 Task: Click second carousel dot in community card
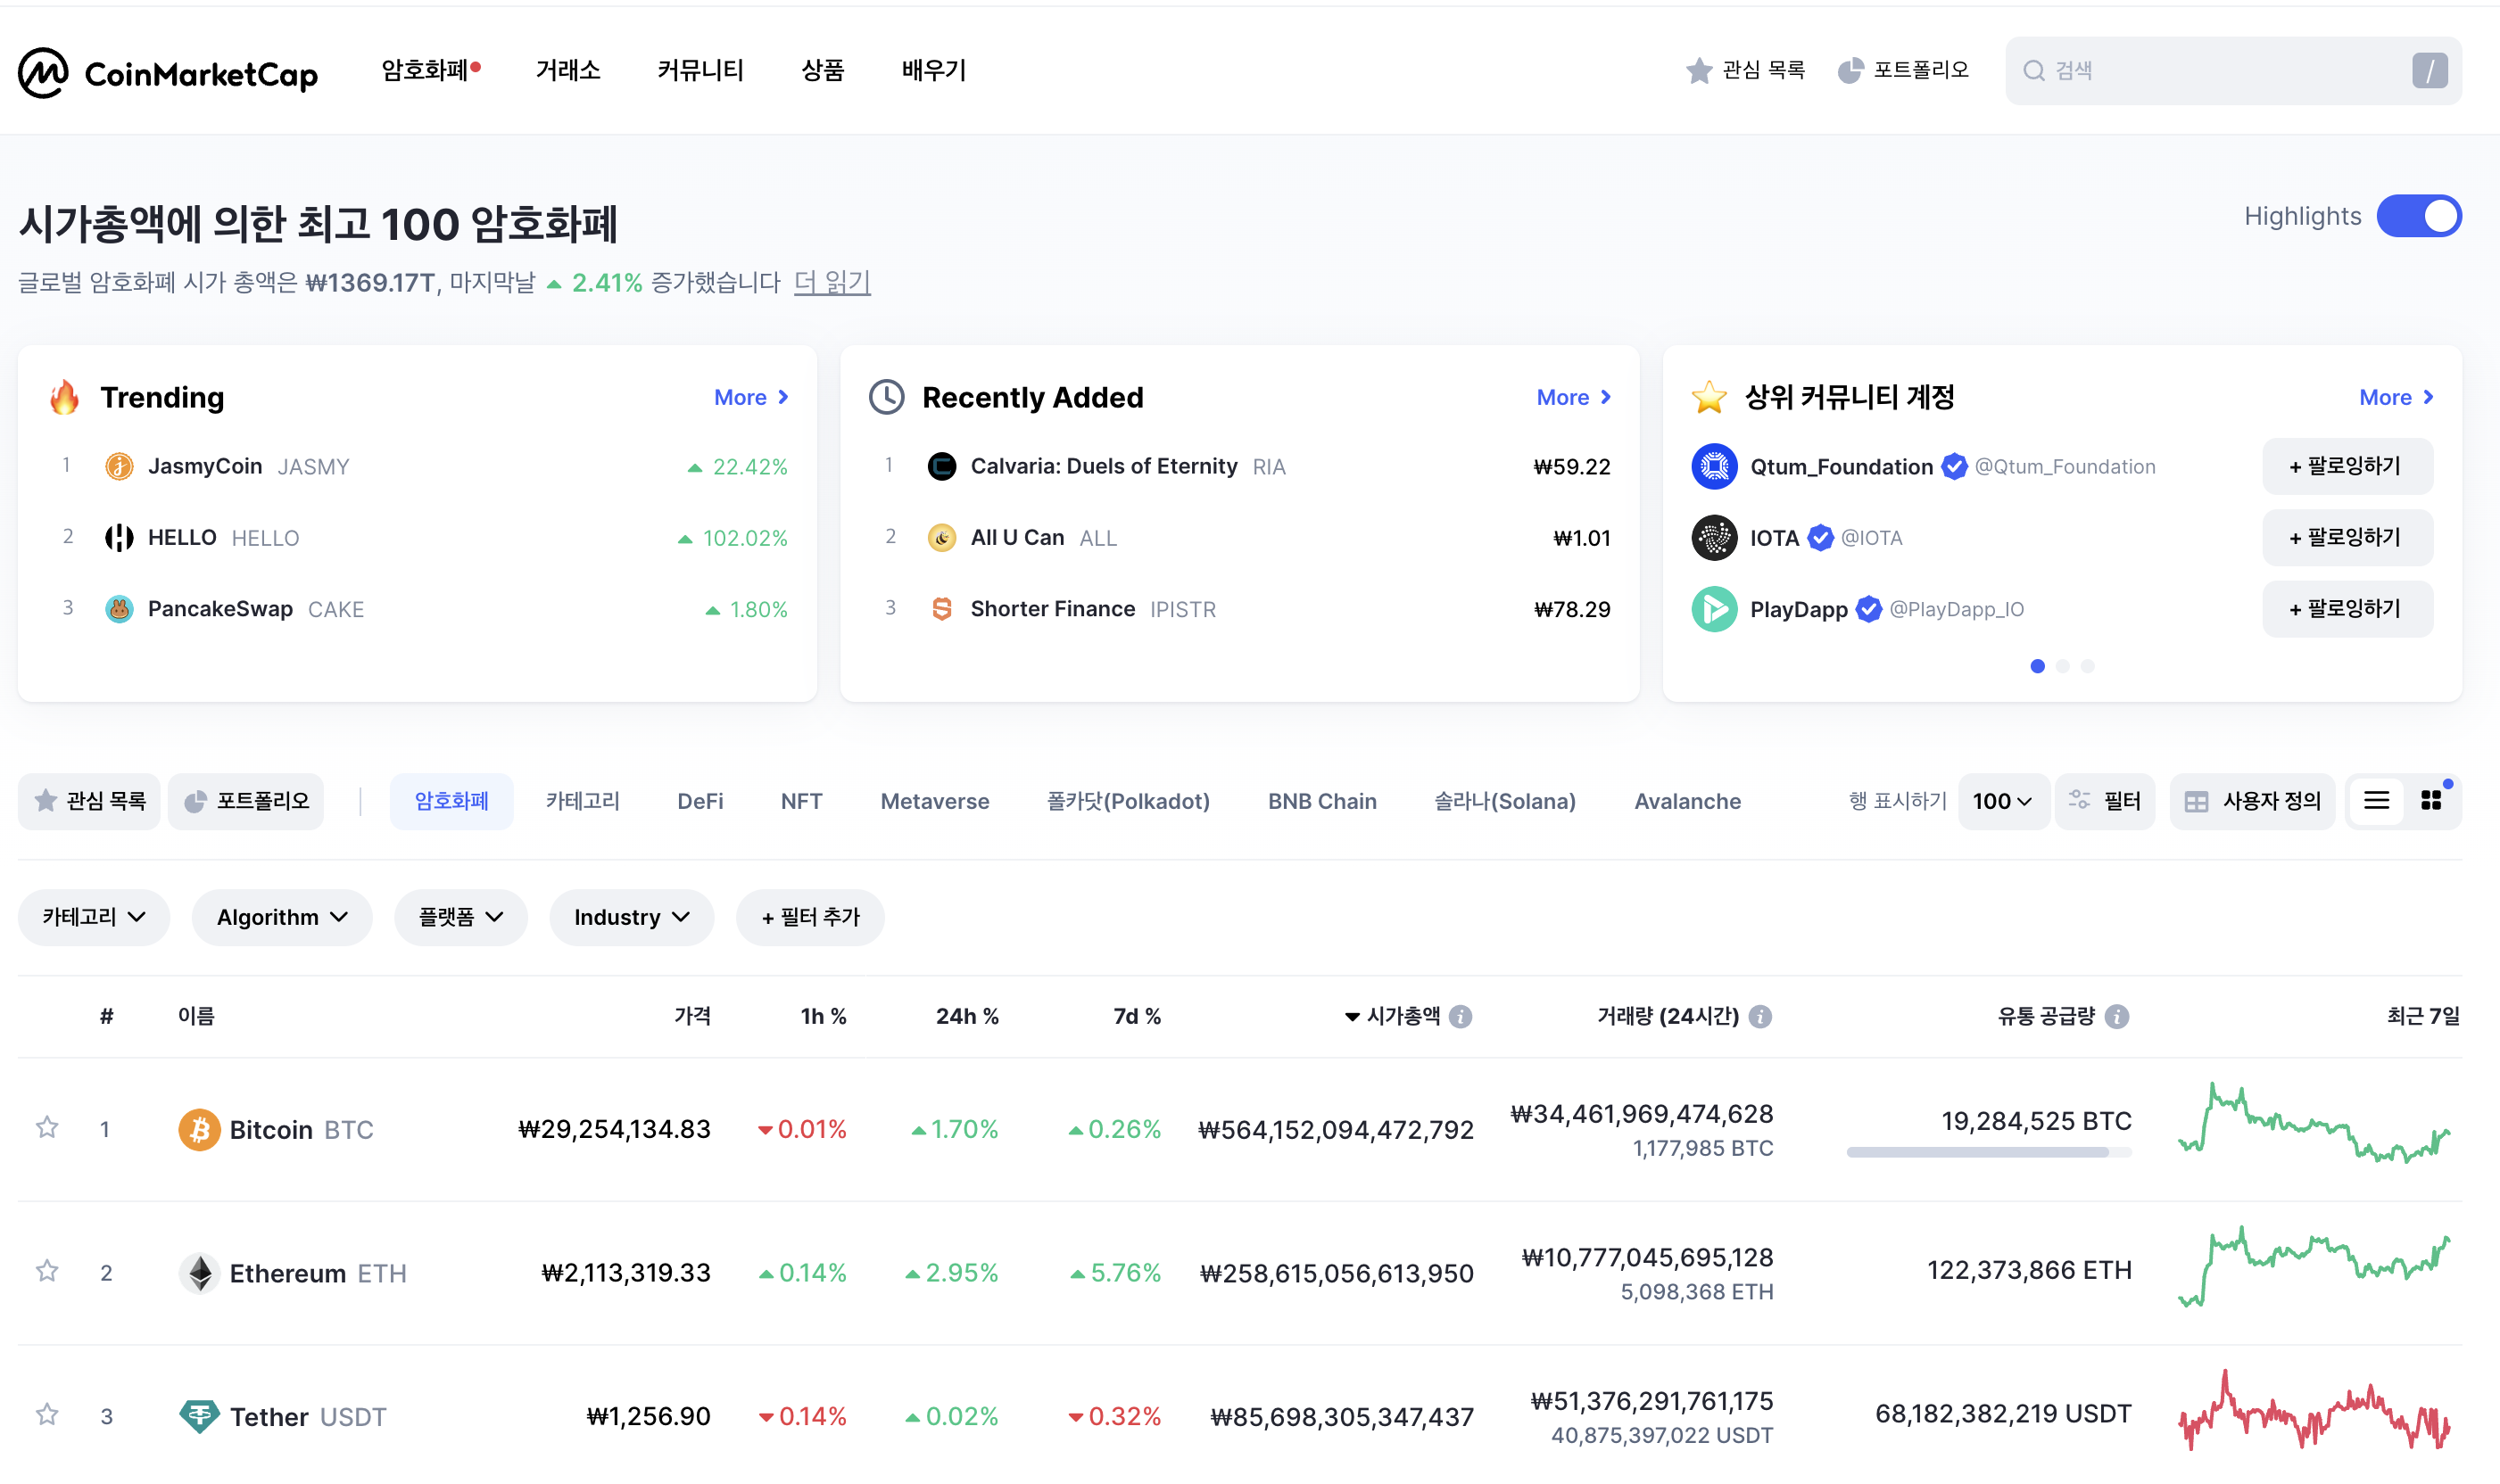pyautogui.click(x=2062, y=666)
